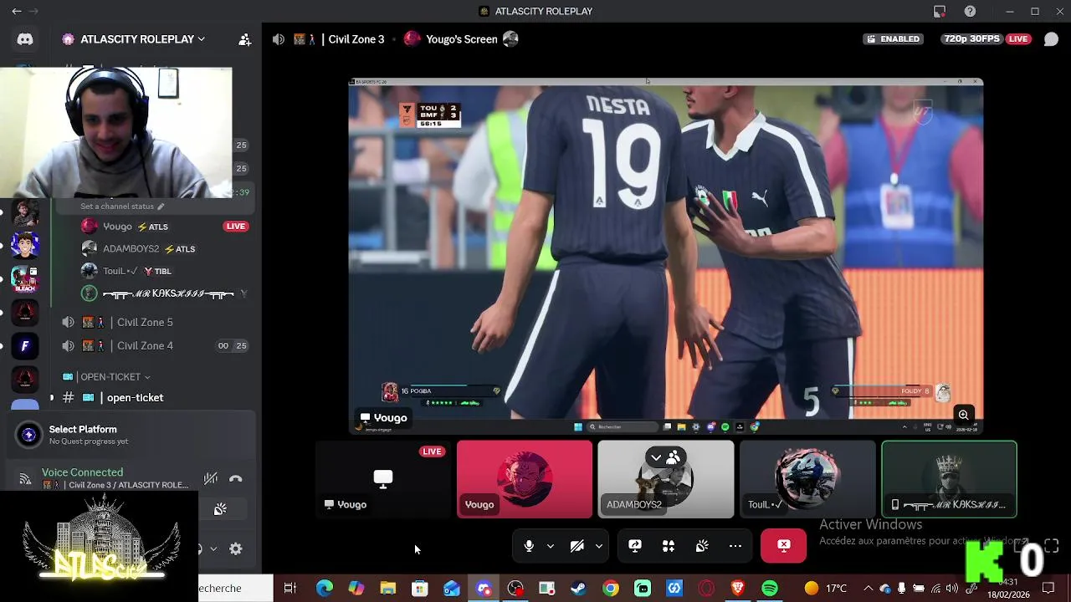Open the activities launcher icon

pos(669,546)
